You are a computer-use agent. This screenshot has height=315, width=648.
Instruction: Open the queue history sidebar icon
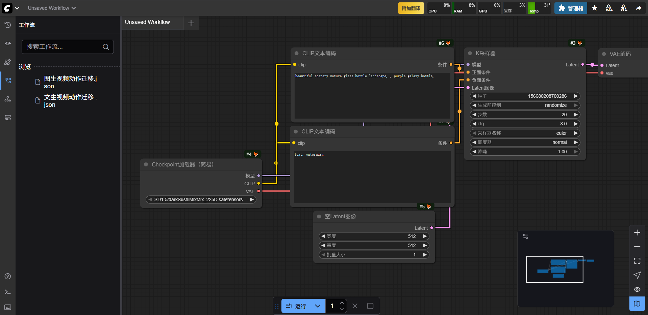(7, 25)
